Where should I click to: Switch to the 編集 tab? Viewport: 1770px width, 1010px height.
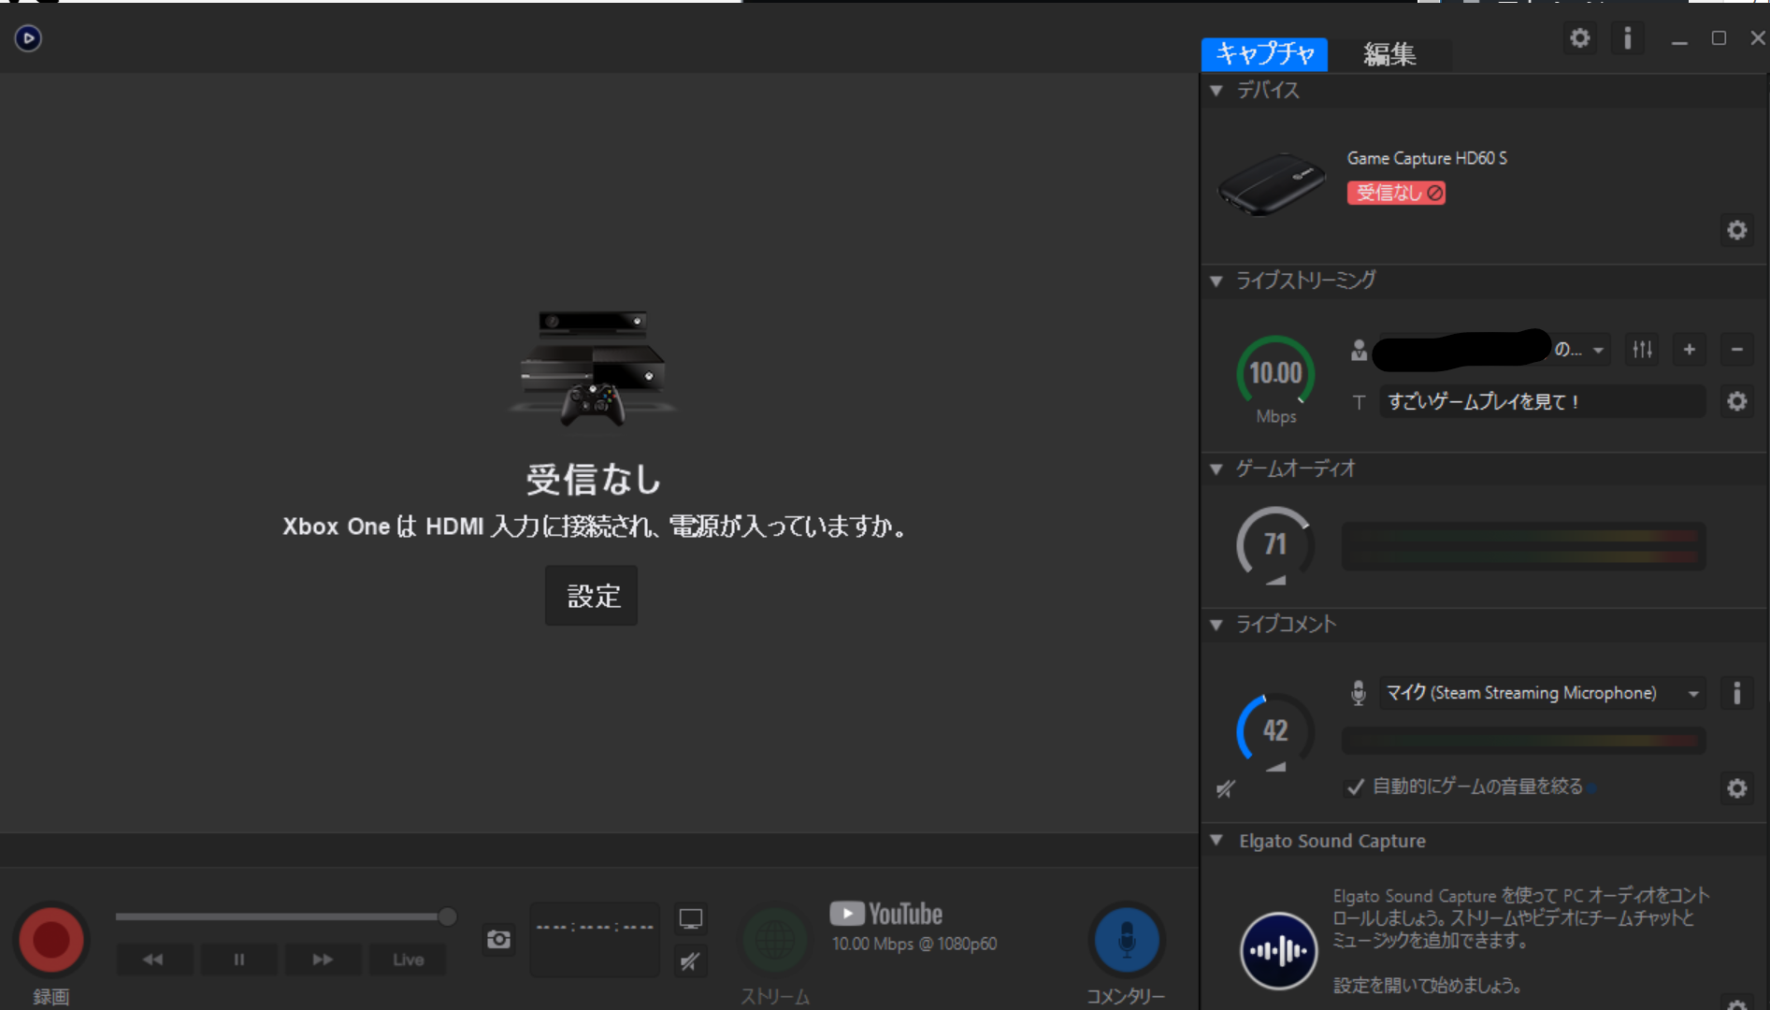pos(1389,54)
